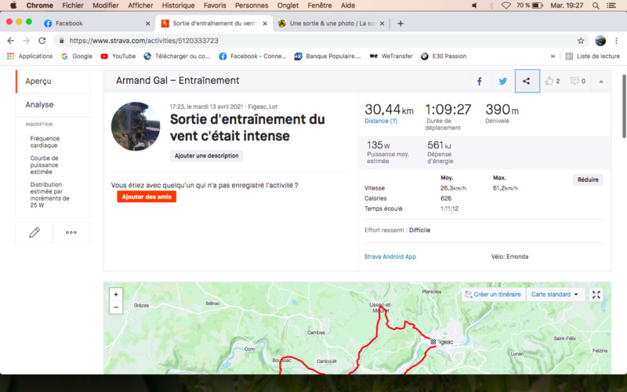Open Notification Center icon
The width and height of the screenshot is (627, 392).
[x=611, y=5]
